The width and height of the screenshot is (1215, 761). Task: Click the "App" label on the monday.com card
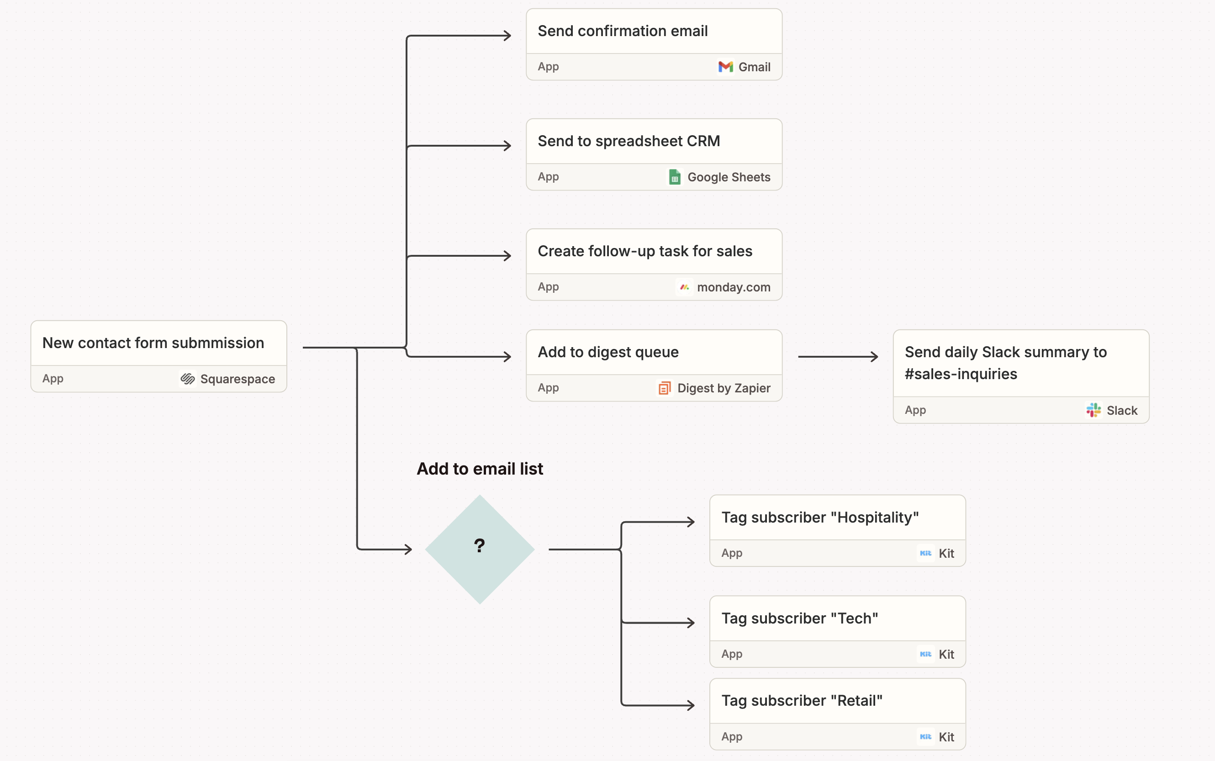click(548, 287)
